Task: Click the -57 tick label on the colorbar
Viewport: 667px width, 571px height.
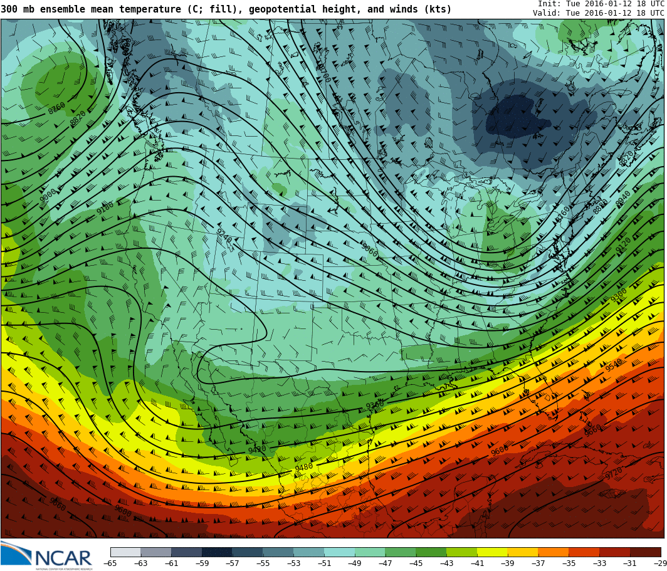Action: [x=232, y=563]
